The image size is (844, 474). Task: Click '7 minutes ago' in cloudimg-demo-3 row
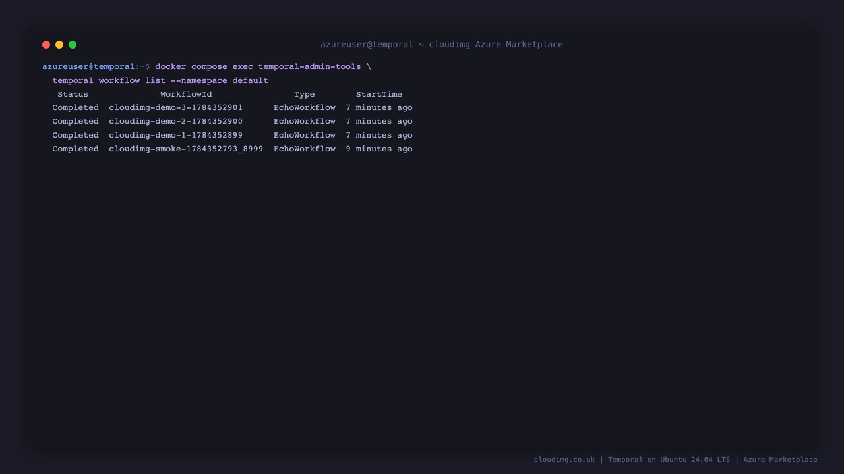pyautogui.click(x=379, y=107)
